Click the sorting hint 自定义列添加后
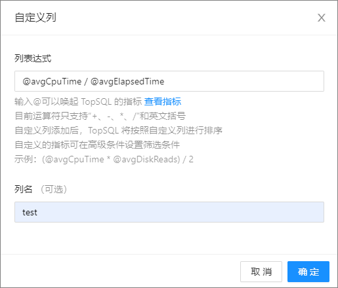This screenshot has width=338, height=288. [118, 130]
